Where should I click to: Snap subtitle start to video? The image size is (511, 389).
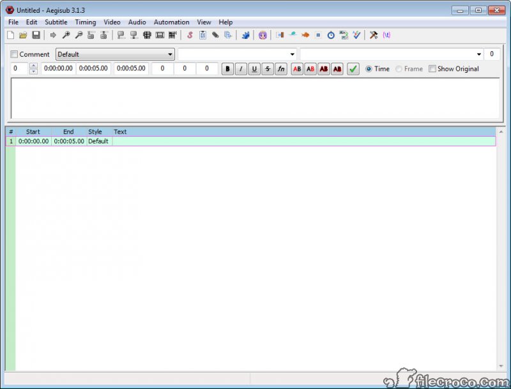pyautogui.click(x=121, y=35)
